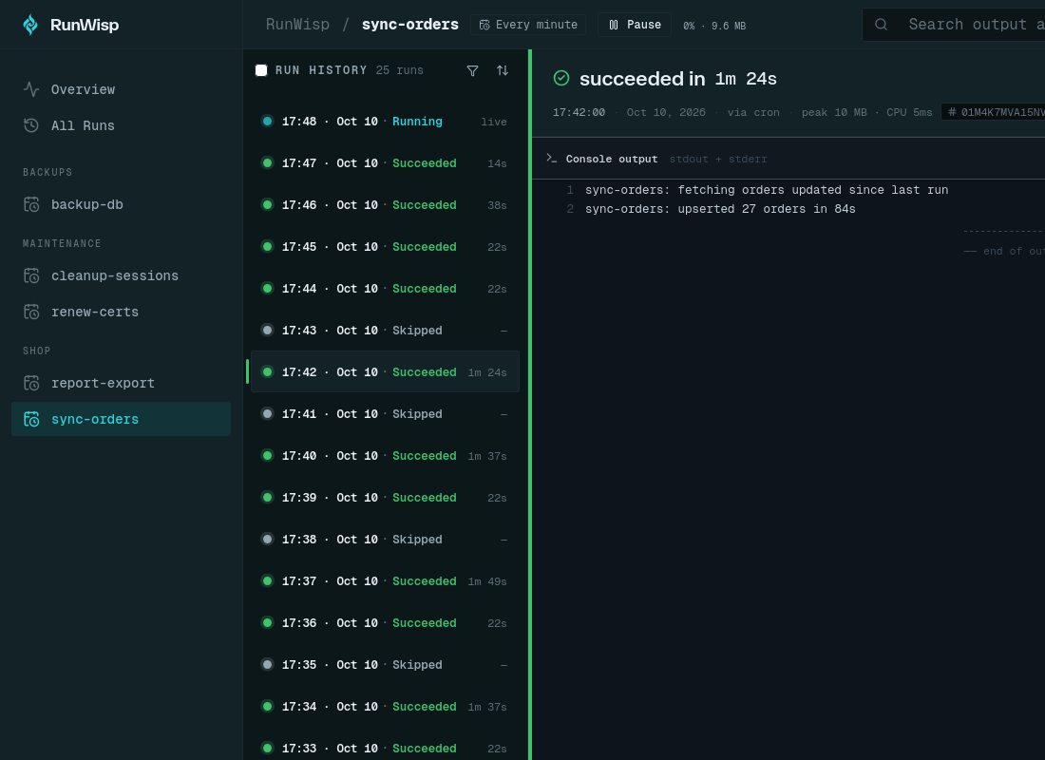Click the All Runs history icon

[x=31, y=125]
